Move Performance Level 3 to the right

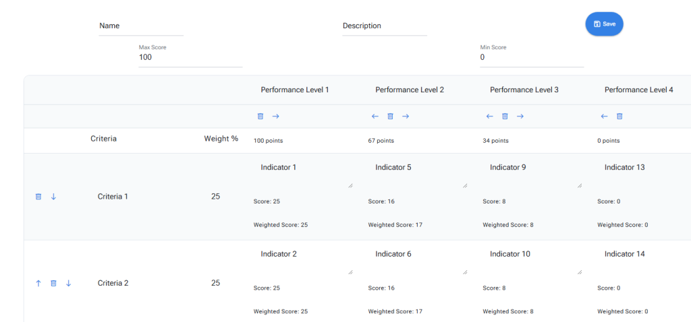(520, 117)
